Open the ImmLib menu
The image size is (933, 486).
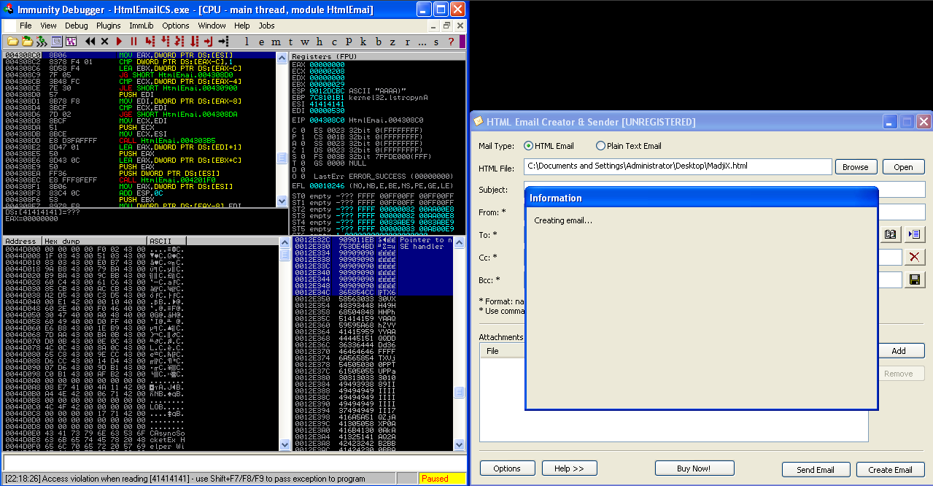142,26
